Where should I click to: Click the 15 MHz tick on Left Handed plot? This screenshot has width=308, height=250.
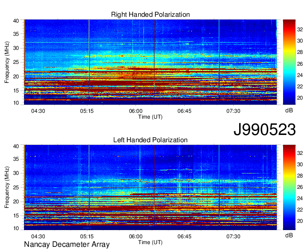(x=16, y=216)
